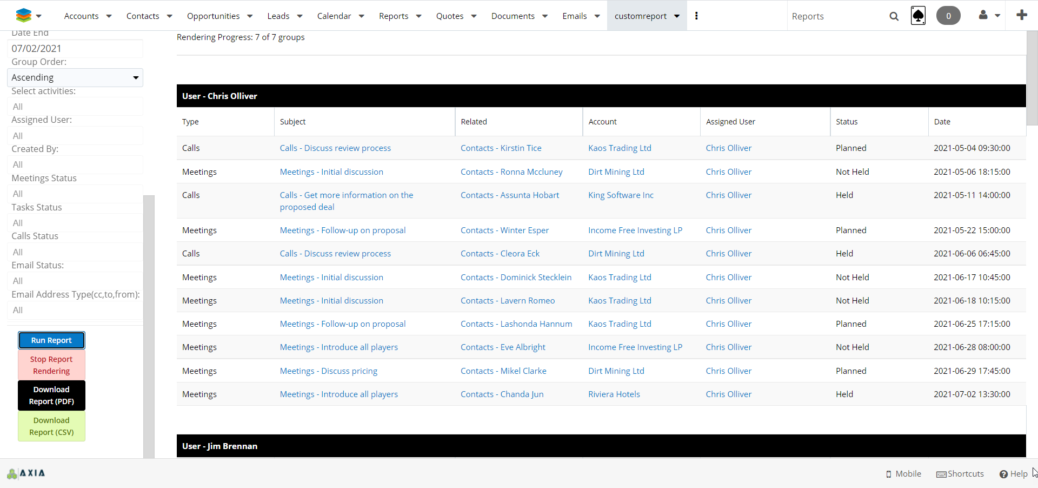The image size is (1038, 488).
Task: Click the plus quick-create icon
Action: 1021,15
